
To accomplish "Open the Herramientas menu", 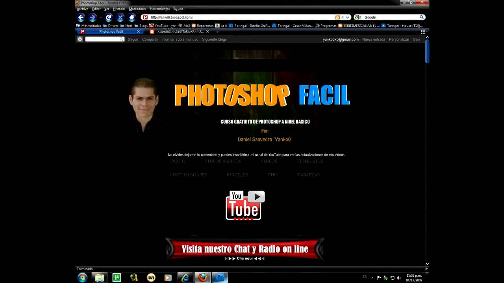I will click(160, 9).
